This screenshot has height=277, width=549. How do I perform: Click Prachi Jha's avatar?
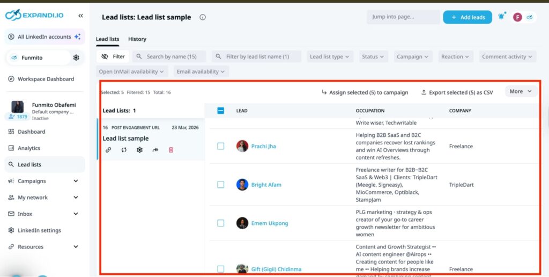coord(242,146)
